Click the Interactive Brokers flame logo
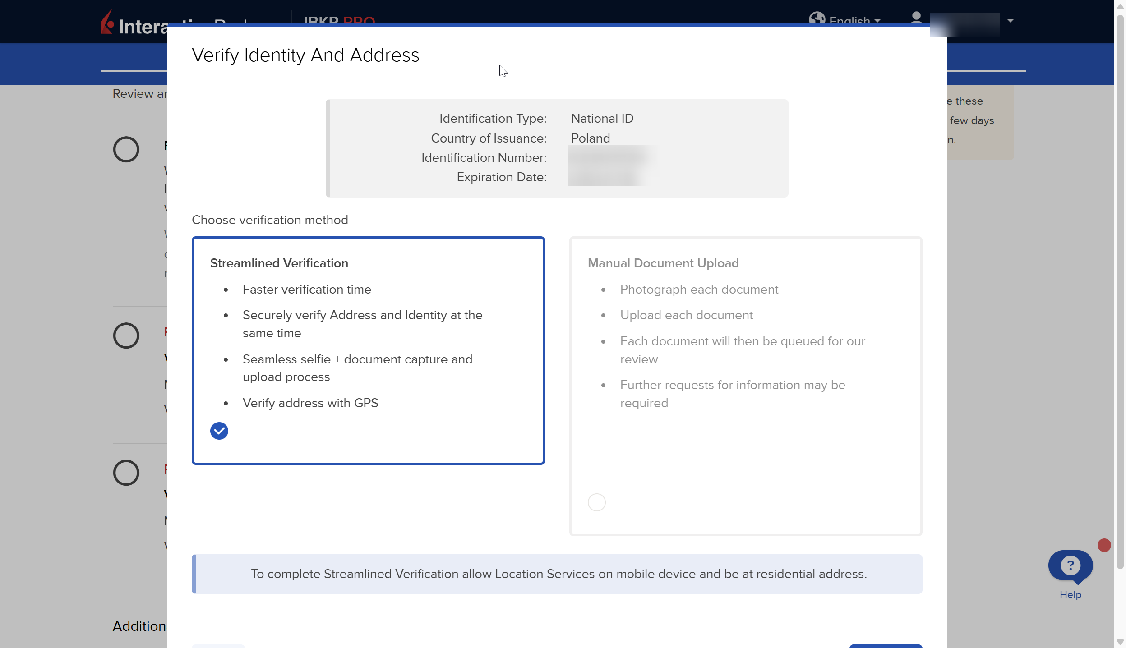 107,23
